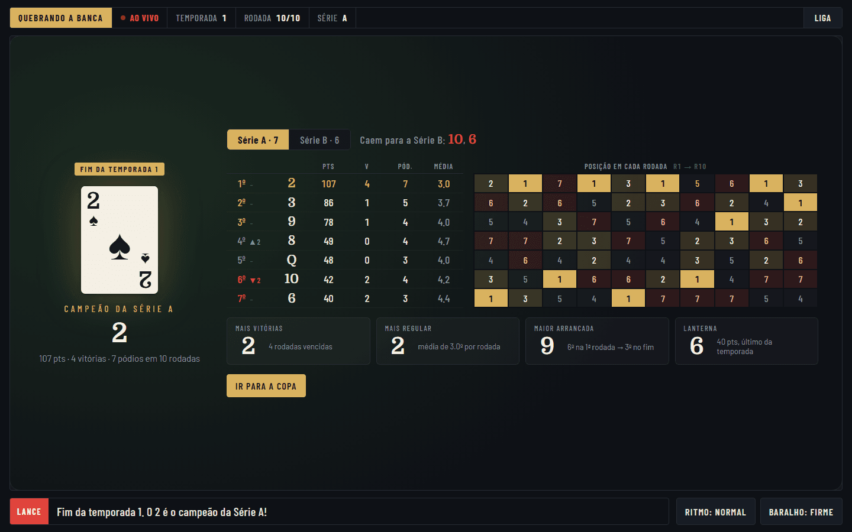Viewport: 852px width, 532px height.
Task: Click the 49 points value in the standings
Action: 328,241
